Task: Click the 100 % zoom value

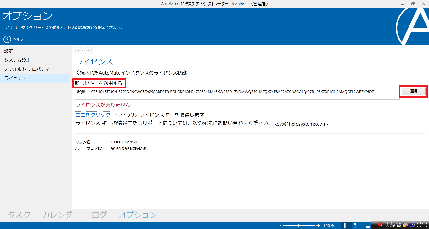Action: [329, 226]
